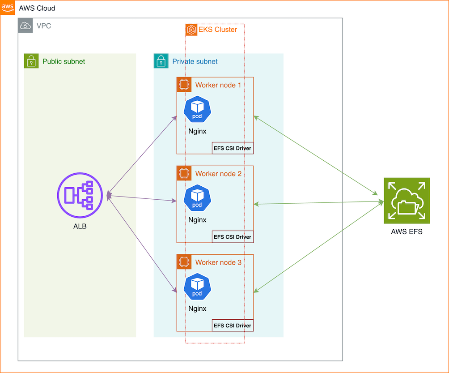Image resolution: width=449 pixels, height=373 pixels.
Task: Select the Worker node 2 title
Action: tap(218, 173)
